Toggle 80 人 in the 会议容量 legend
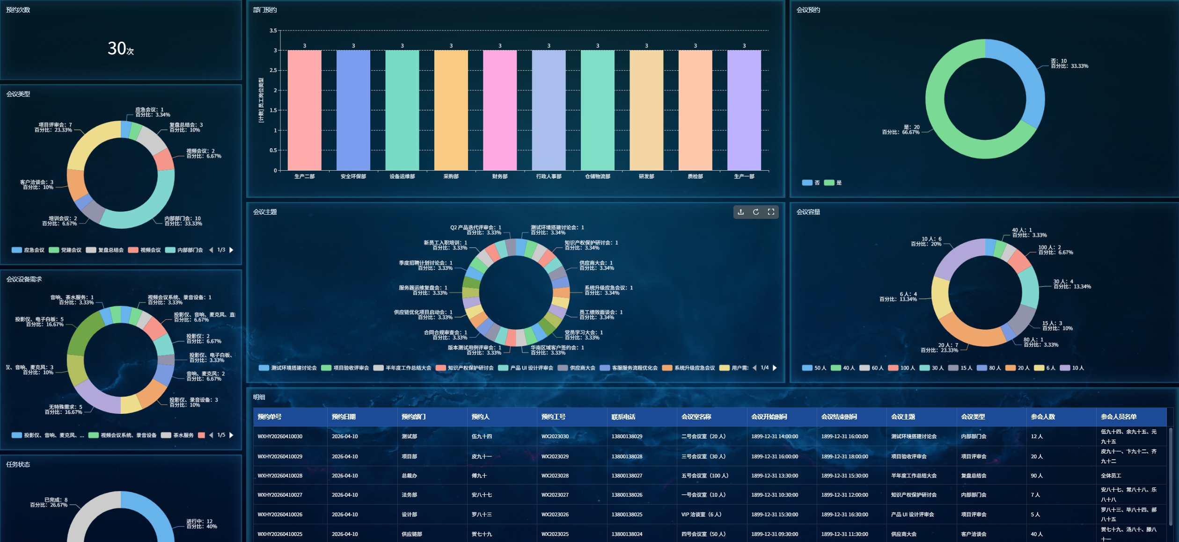Image resolution: width=1179 pixels, height=542 pixels. point(989,368)
